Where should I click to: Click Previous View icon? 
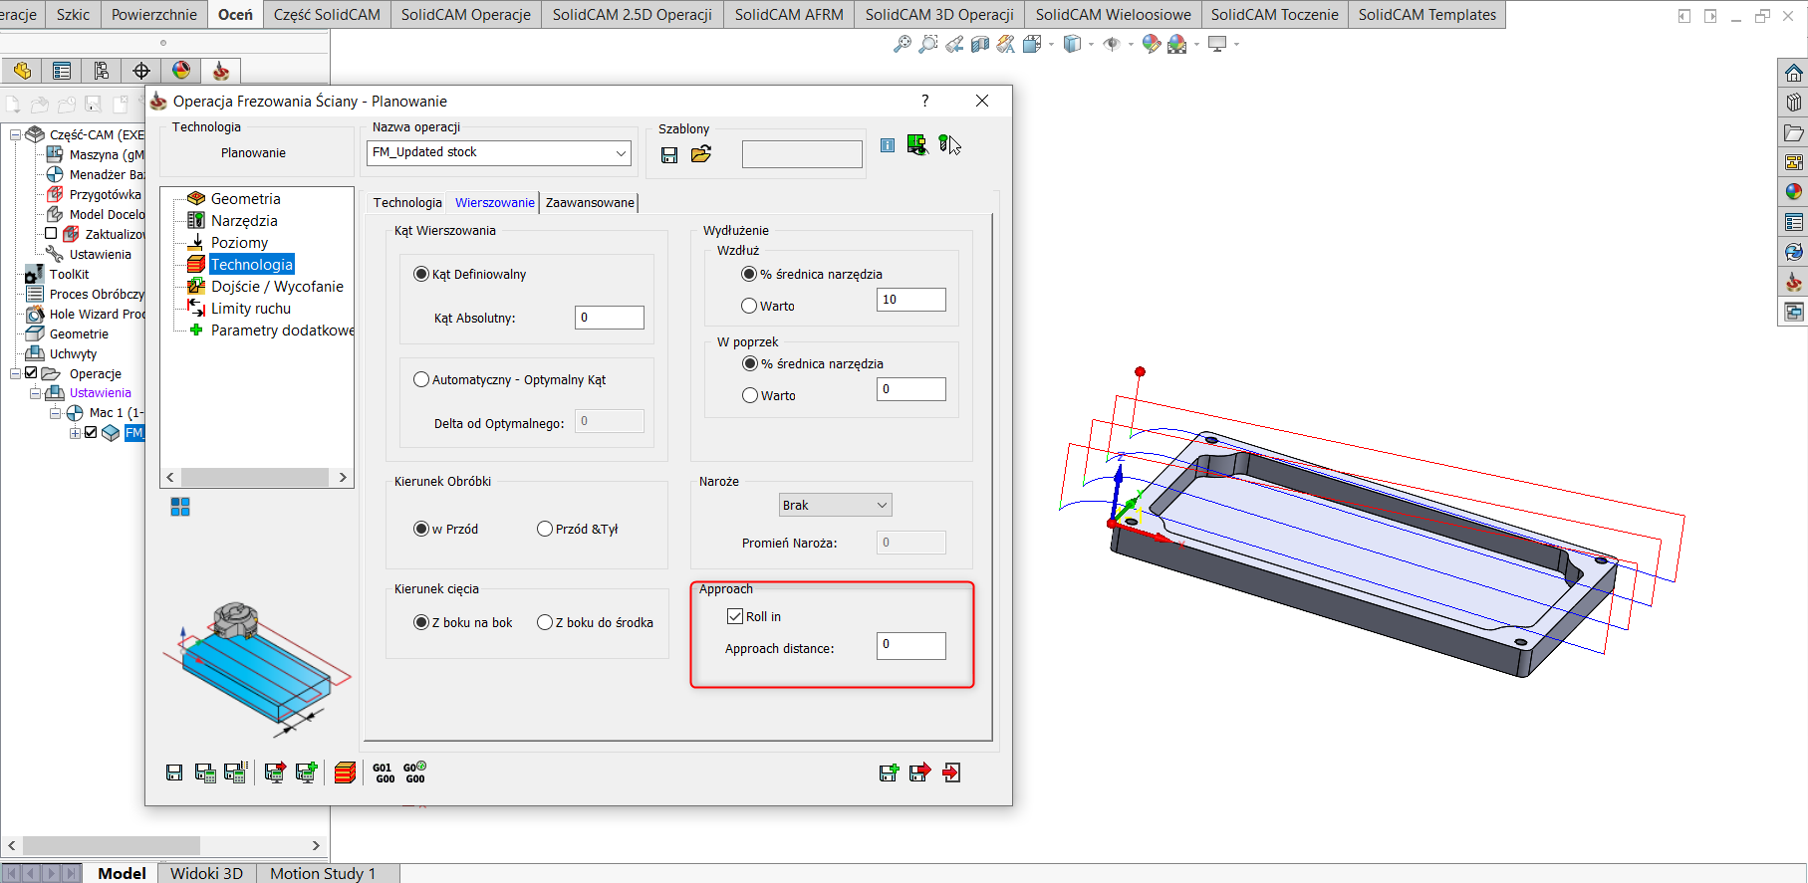[x=954, y=44]
